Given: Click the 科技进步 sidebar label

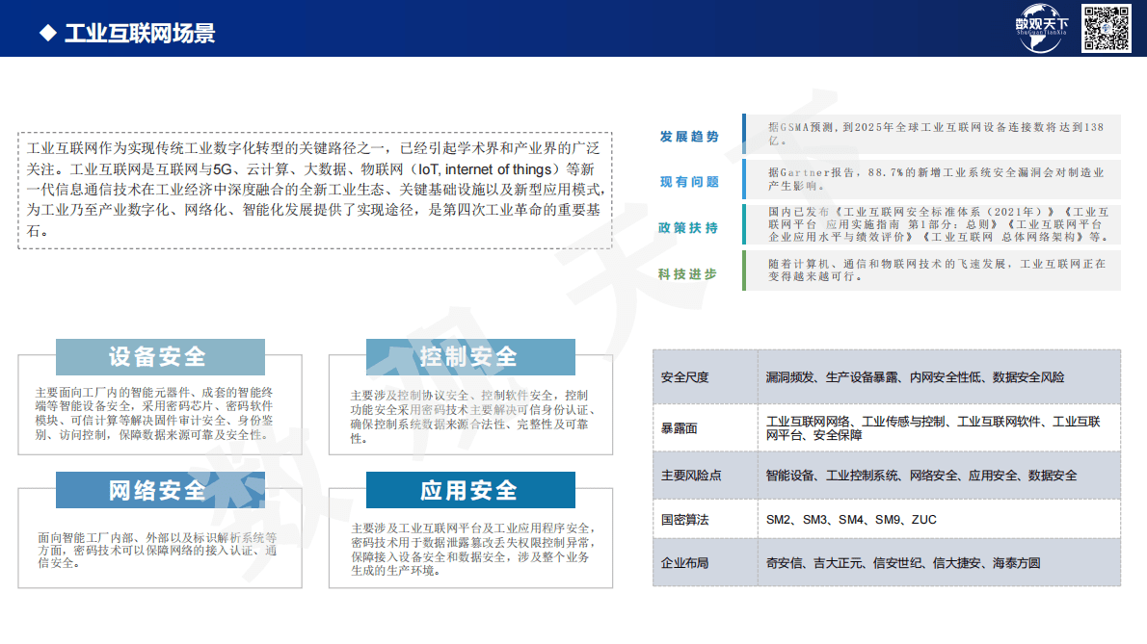Looking at the screenshot, I should pos(686,270).
